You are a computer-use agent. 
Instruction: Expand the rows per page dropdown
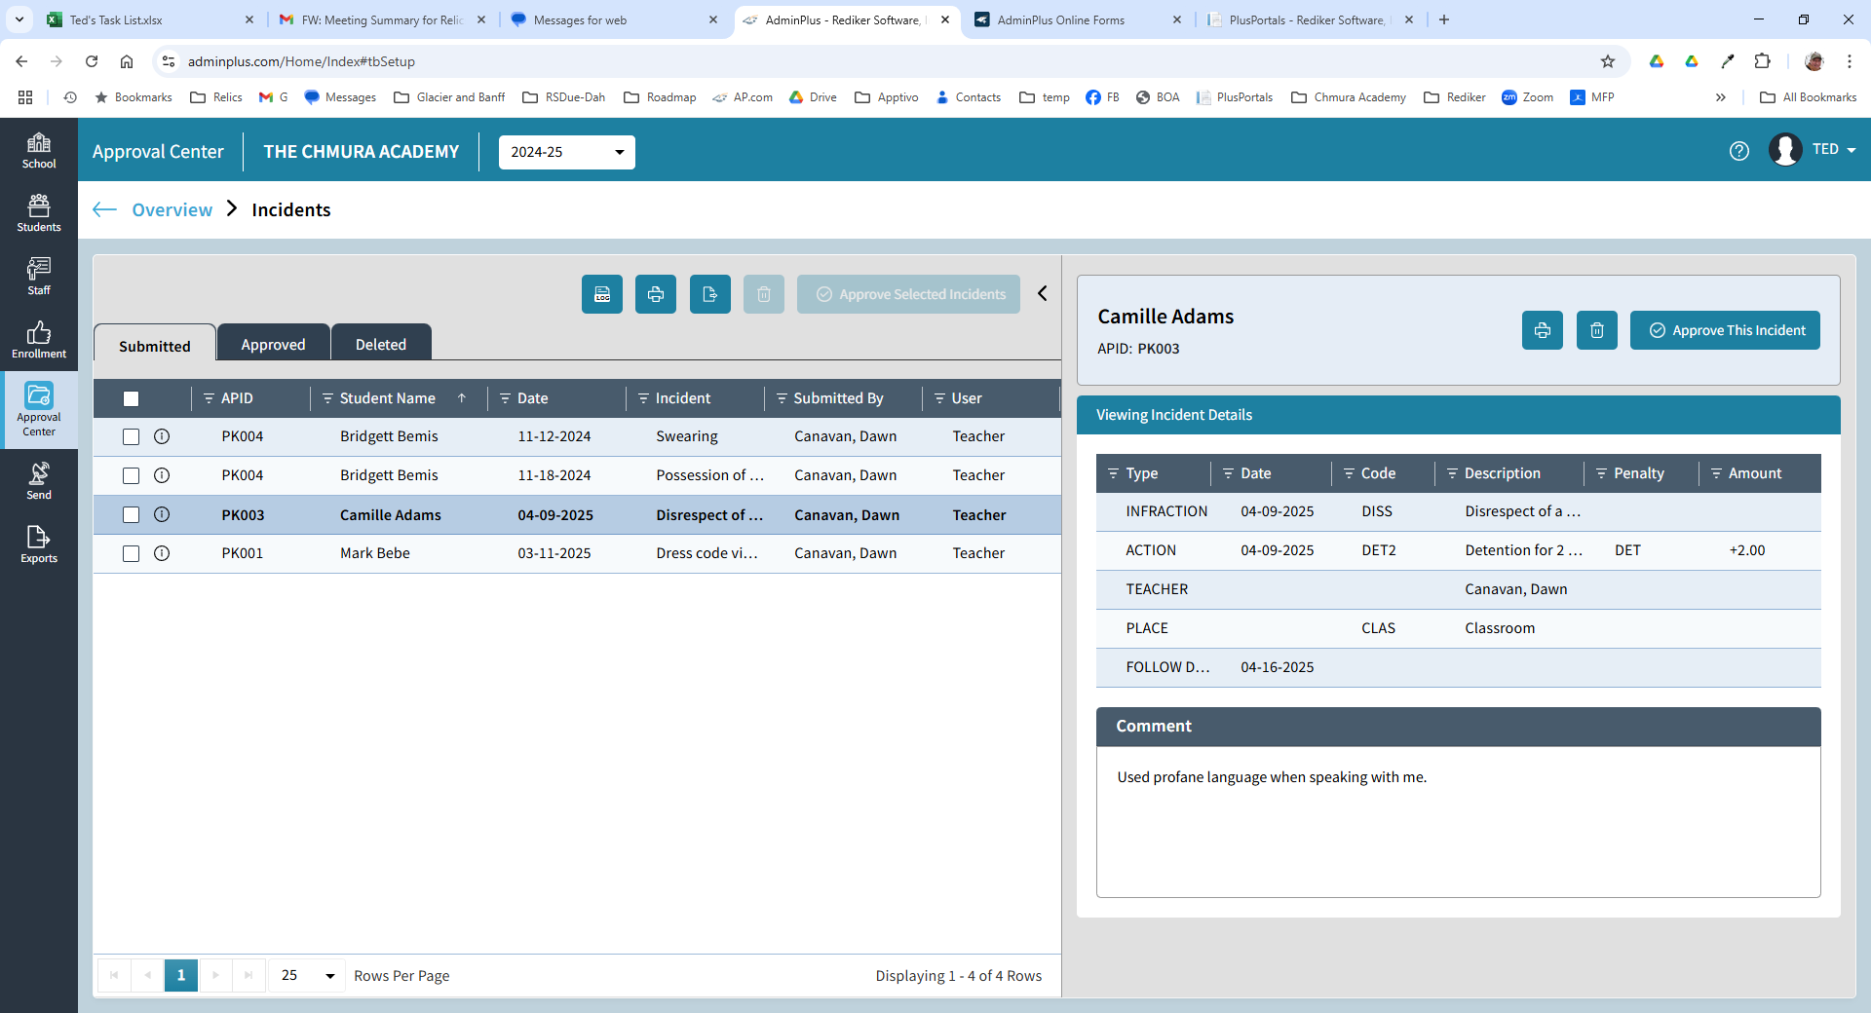(308, 975)
